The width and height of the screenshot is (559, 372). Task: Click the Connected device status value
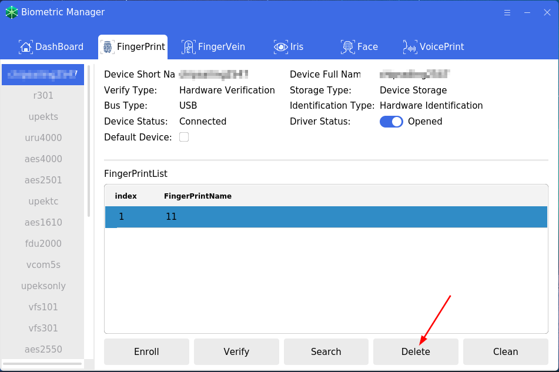tap(203, 122)
